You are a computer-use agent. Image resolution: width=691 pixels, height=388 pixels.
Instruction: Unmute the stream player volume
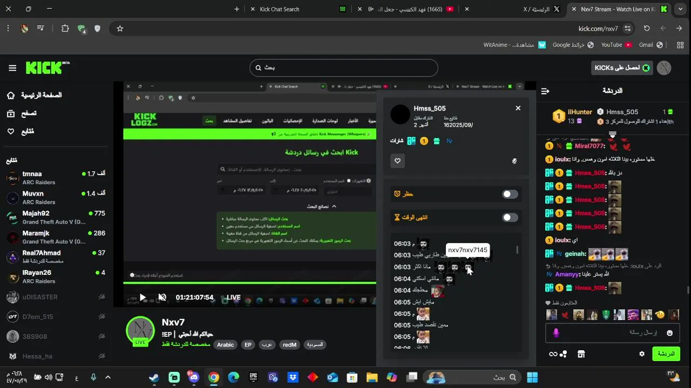point(162,297)
